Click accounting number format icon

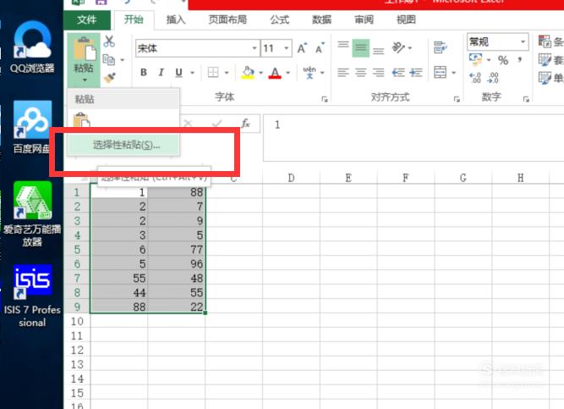point(475,59)
